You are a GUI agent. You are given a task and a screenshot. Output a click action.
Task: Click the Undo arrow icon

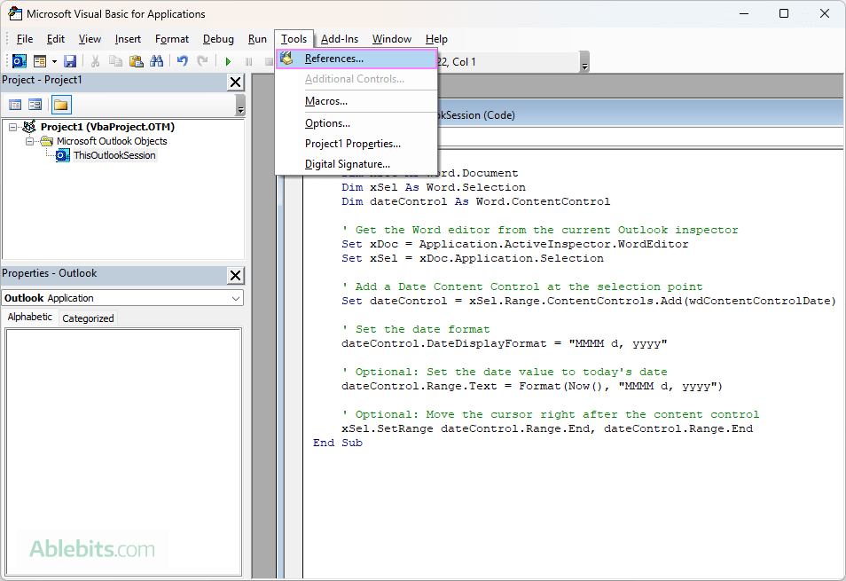pos(183,61)
